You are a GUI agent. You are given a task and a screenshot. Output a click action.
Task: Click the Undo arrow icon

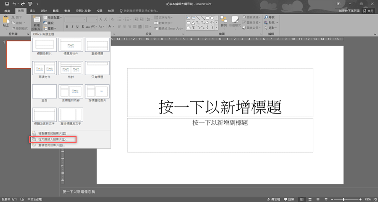click(14, 4)
